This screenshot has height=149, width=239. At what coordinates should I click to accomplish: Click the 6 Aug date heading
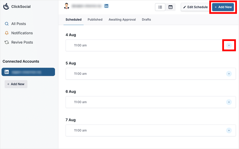click(71, 92)
